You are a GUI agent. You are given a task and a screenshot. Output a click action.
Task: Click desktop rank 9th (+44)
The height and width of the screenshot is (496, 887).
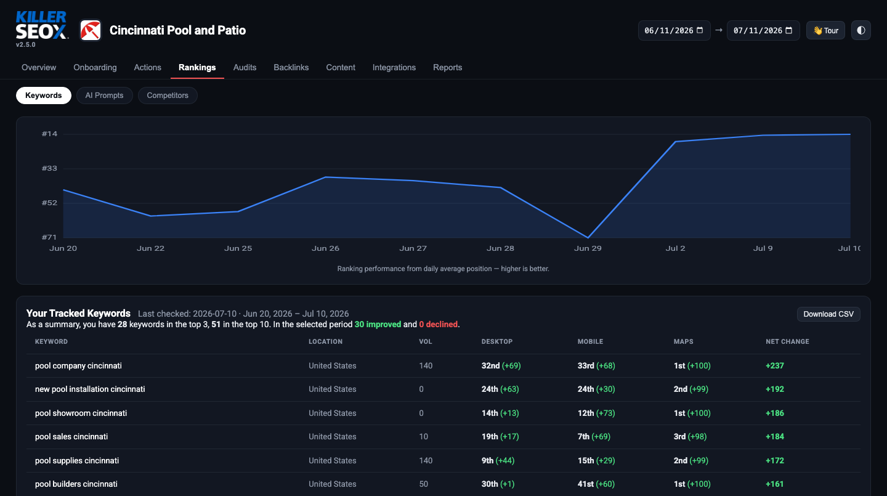point(498,460)
